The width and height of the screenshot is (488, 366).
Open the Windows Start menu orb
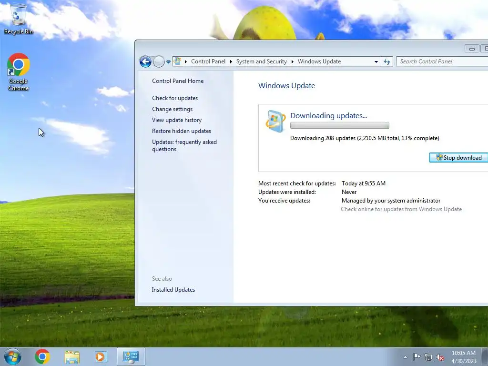(13, 356)
